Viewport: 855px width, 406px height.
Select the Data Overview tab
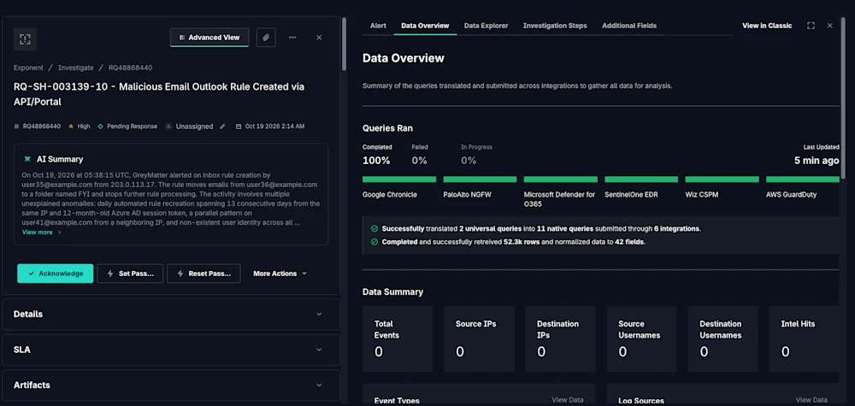tap(425, 26)
